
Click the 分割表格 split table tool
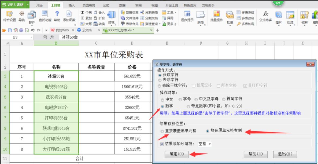[x=149, y=13]
